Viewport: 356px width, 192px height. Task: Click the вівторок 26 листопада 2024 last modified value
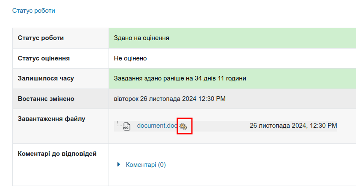click(x=170, y=99)
